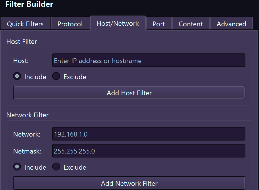The image size is (259, 190).
Task: Click the Network address field showing 192.168.1.0
Action: click(148, 134)
